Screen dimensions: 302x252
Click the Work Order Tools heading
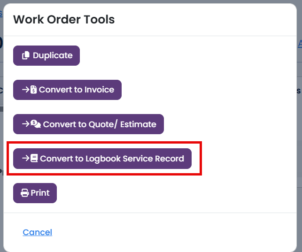pos(64,19)
